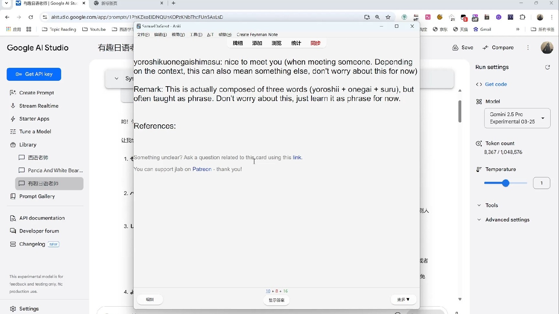Open the browser zoom icon in address bar

378,17
